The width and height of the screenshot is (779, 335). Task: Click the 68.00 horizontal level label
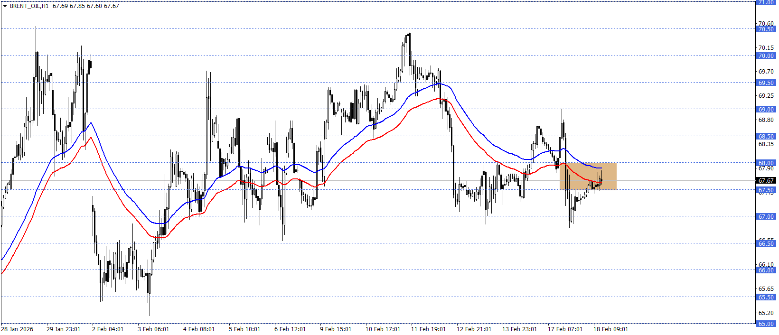tap(766, 163)
